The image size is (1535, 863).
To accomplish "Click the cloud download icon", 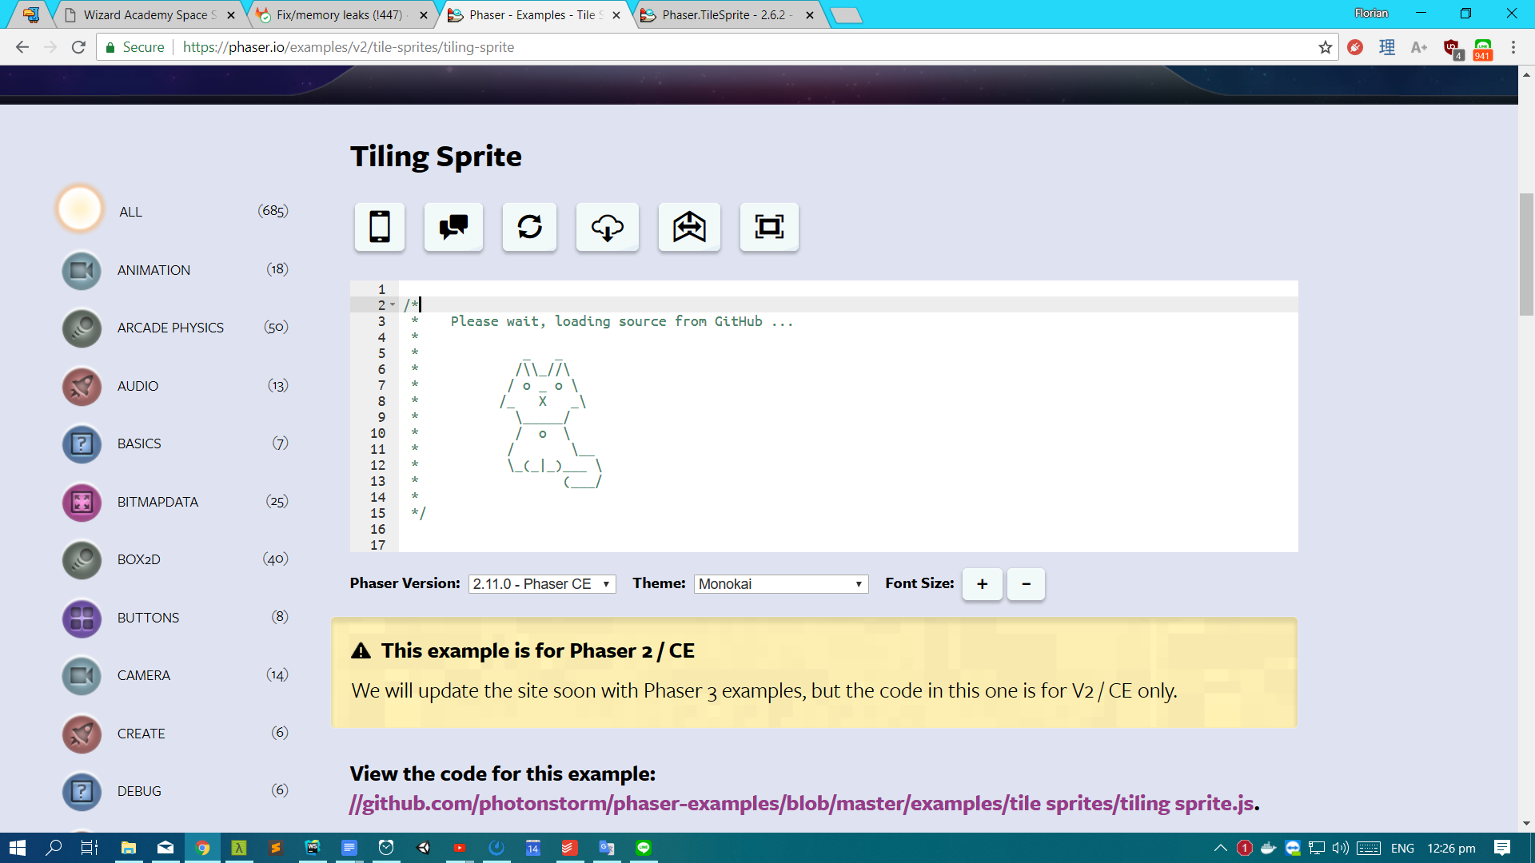I will pos(608,227).
